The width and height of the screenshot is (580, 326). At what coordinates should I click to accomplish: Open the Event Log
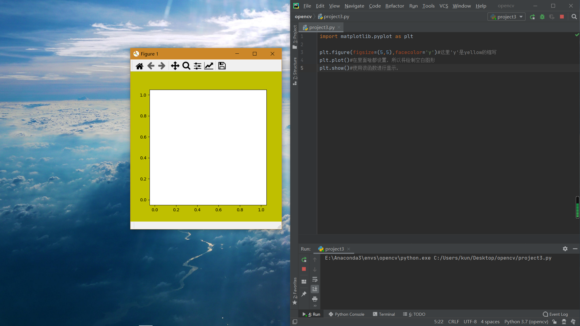click(555, 314)
